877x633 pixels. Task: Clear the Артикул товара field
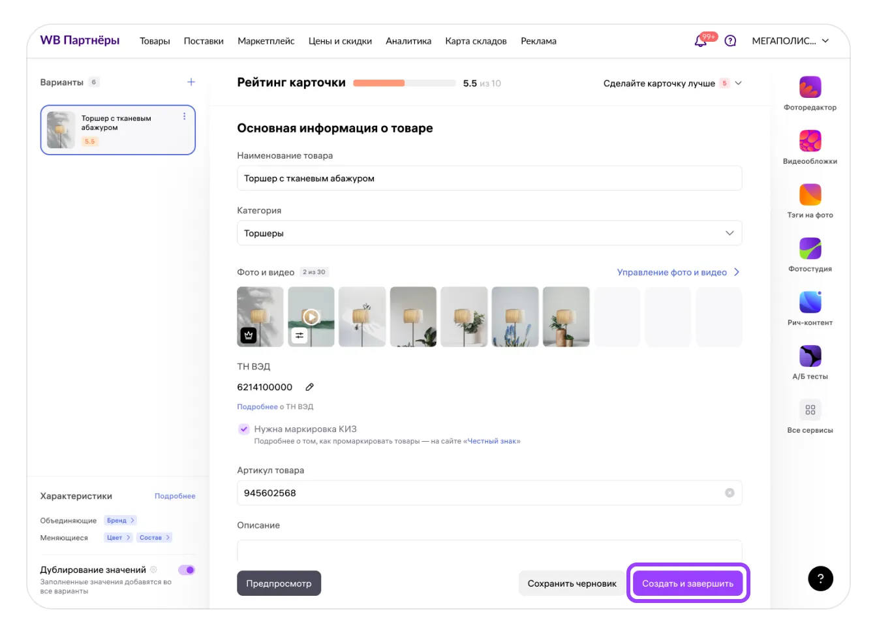point(730,493)
